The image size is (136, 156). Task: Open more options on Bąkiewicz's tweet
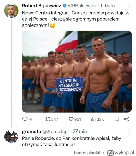(x=129, y=6)
